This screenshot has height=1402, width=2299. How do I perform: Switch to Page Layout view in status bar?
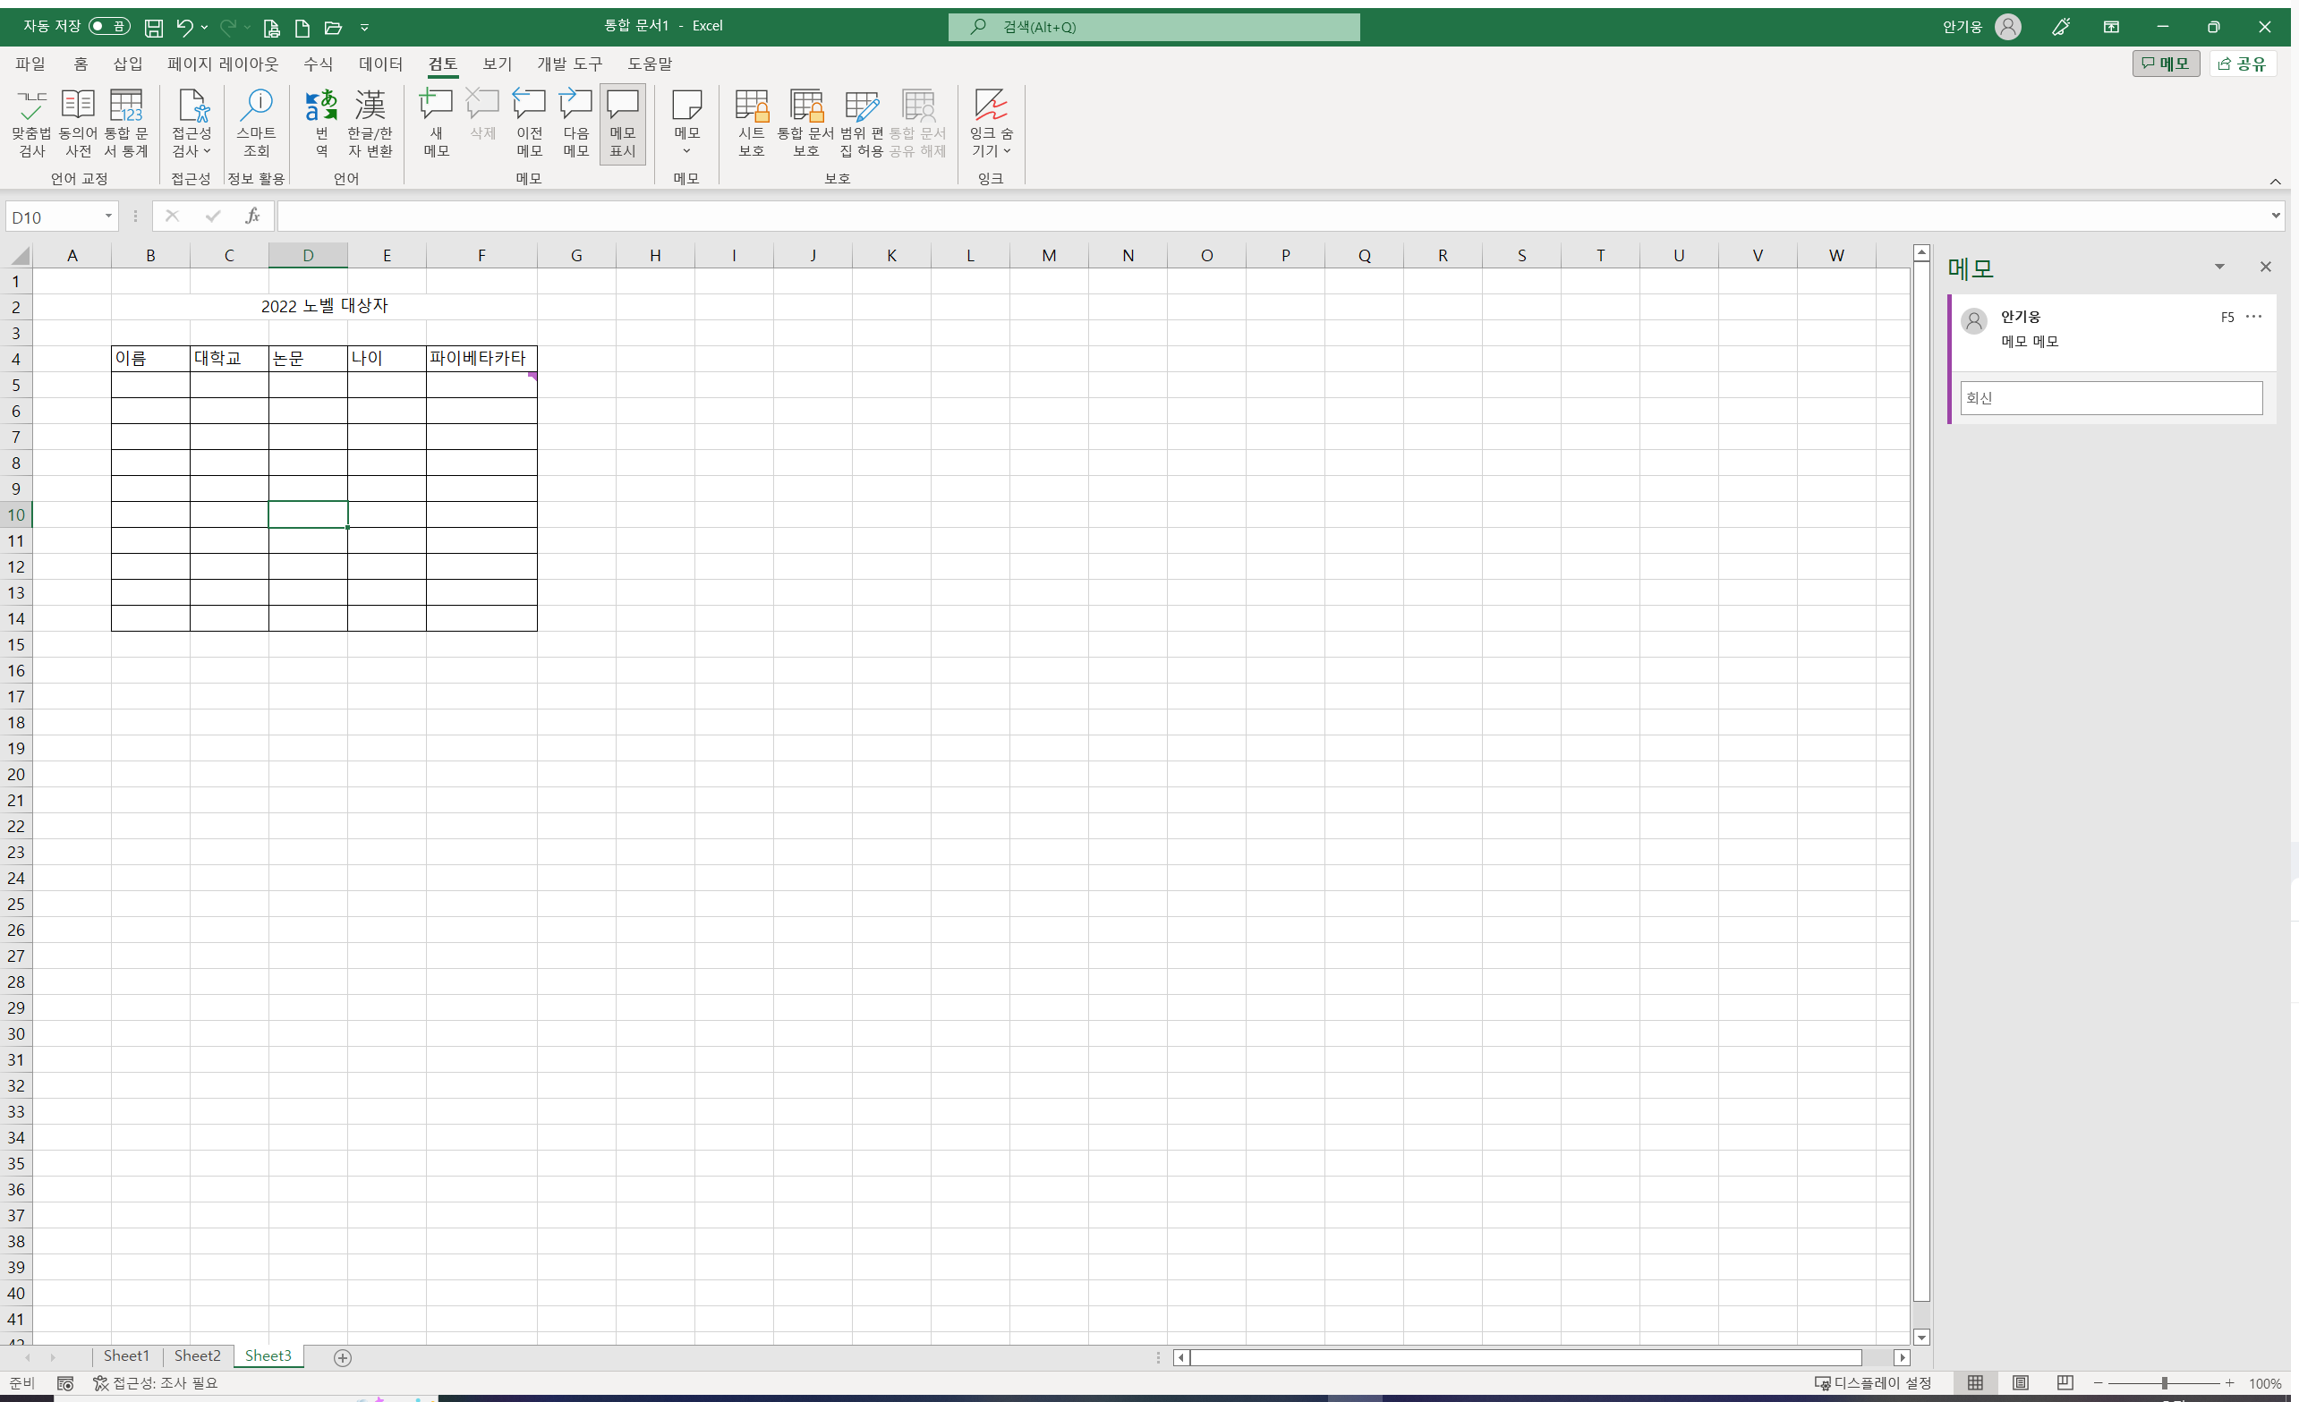click(2020, 1382)
